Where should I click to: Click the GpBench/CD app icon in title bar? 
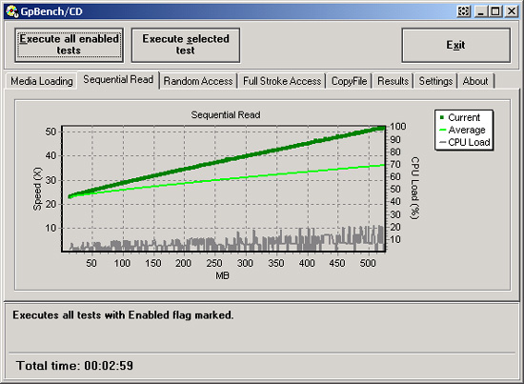coord(11,11)
